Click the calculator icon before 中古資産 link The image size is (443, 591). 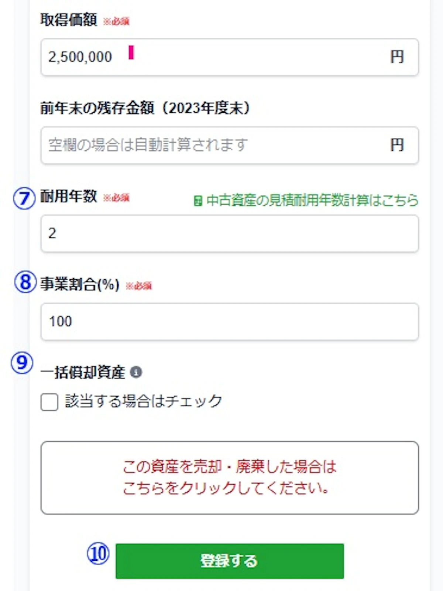(198, 201)
